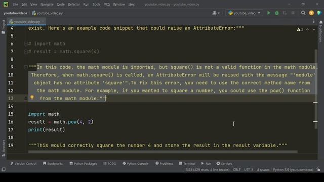Open the Python Packages tool window
This screenshot has height=182, width=324.
pyautogui.click(x=83, y=163)
